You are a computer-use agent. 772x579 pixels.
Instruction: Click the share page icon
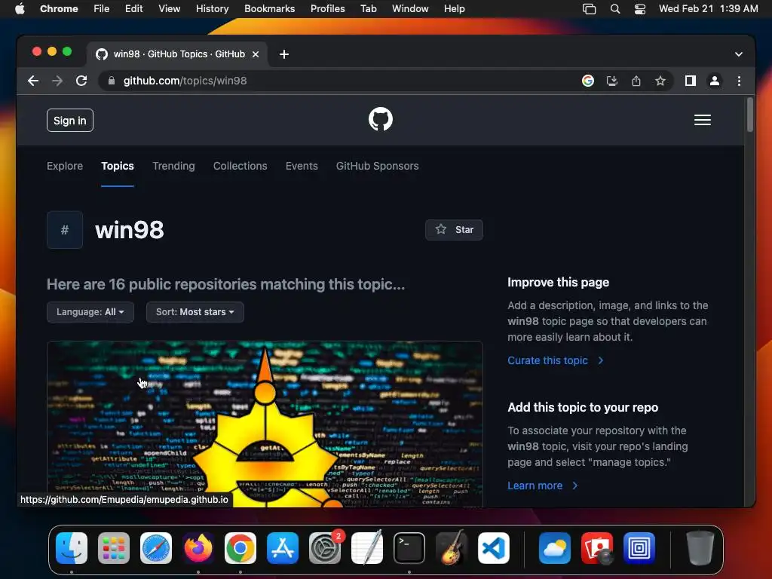(636, 81)
